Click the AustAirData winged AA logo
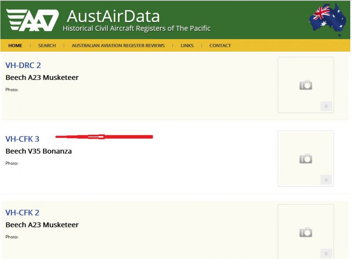The image size is (352, 259). [33, 20]
